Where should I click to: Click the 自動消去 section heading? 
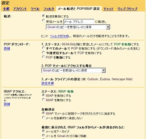tap(48, 109)
